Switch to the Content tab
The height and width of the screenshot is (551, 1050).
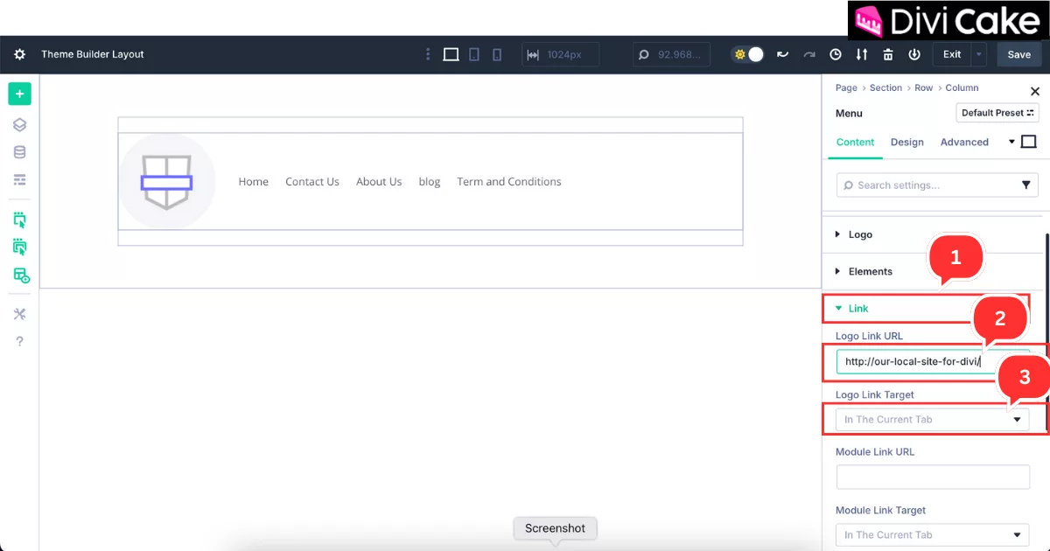click(855, 142)
